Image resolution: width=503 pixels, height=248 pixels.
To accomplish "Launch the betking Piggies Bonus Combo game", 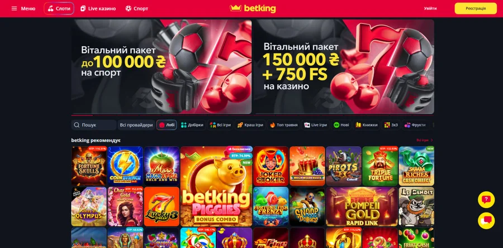I will 216,187.
